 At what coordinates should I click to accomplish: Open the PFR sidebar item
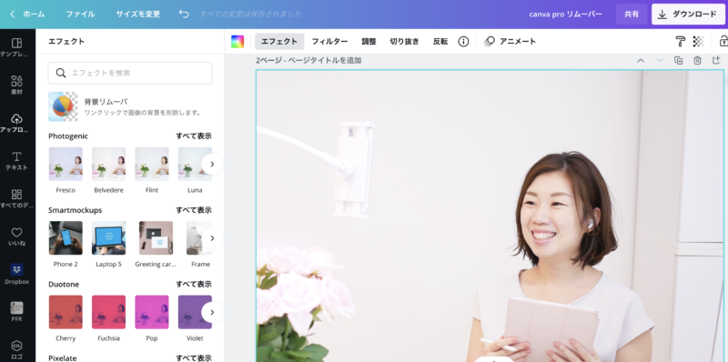coord(16,312)
